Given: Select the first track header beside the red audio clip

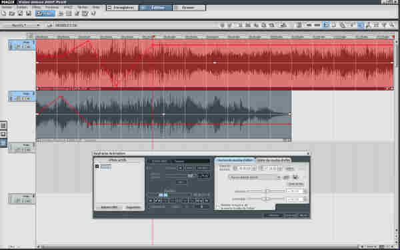Looking at the screenshot, I should click(22, 45).
